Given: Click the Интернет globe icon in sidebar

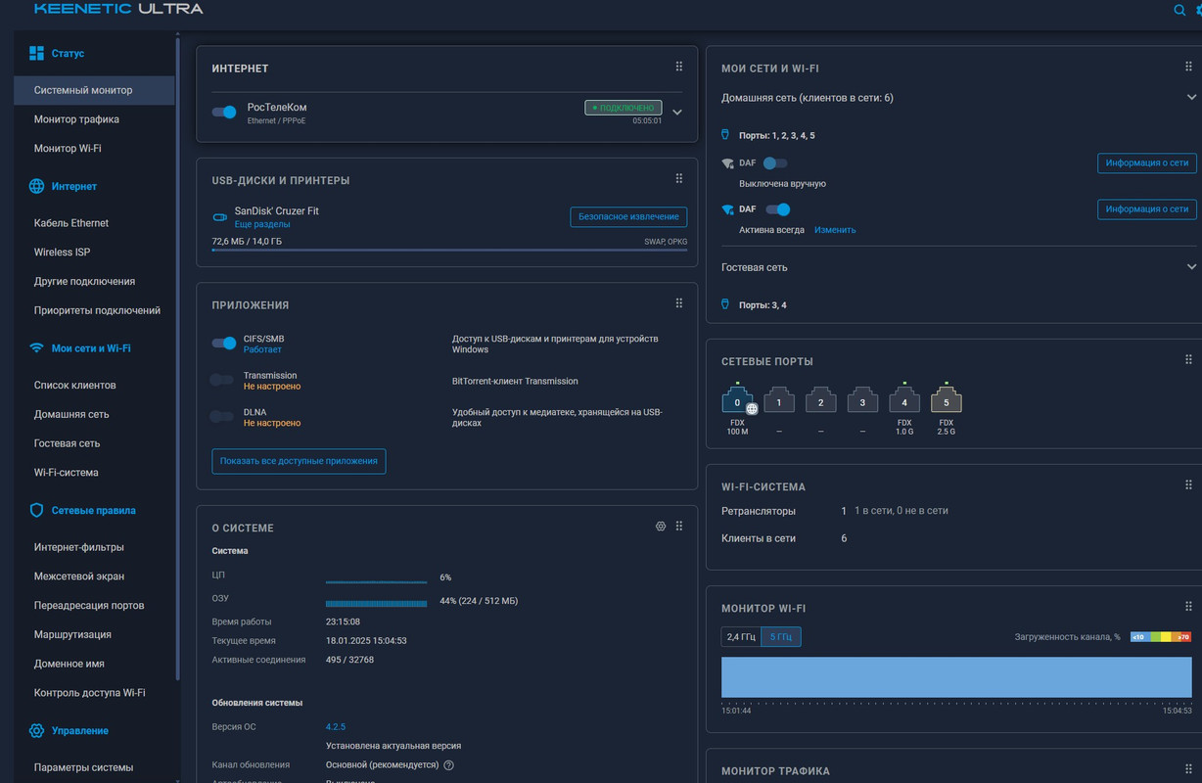Looking at the screenshot, I should tap(37, 186).
